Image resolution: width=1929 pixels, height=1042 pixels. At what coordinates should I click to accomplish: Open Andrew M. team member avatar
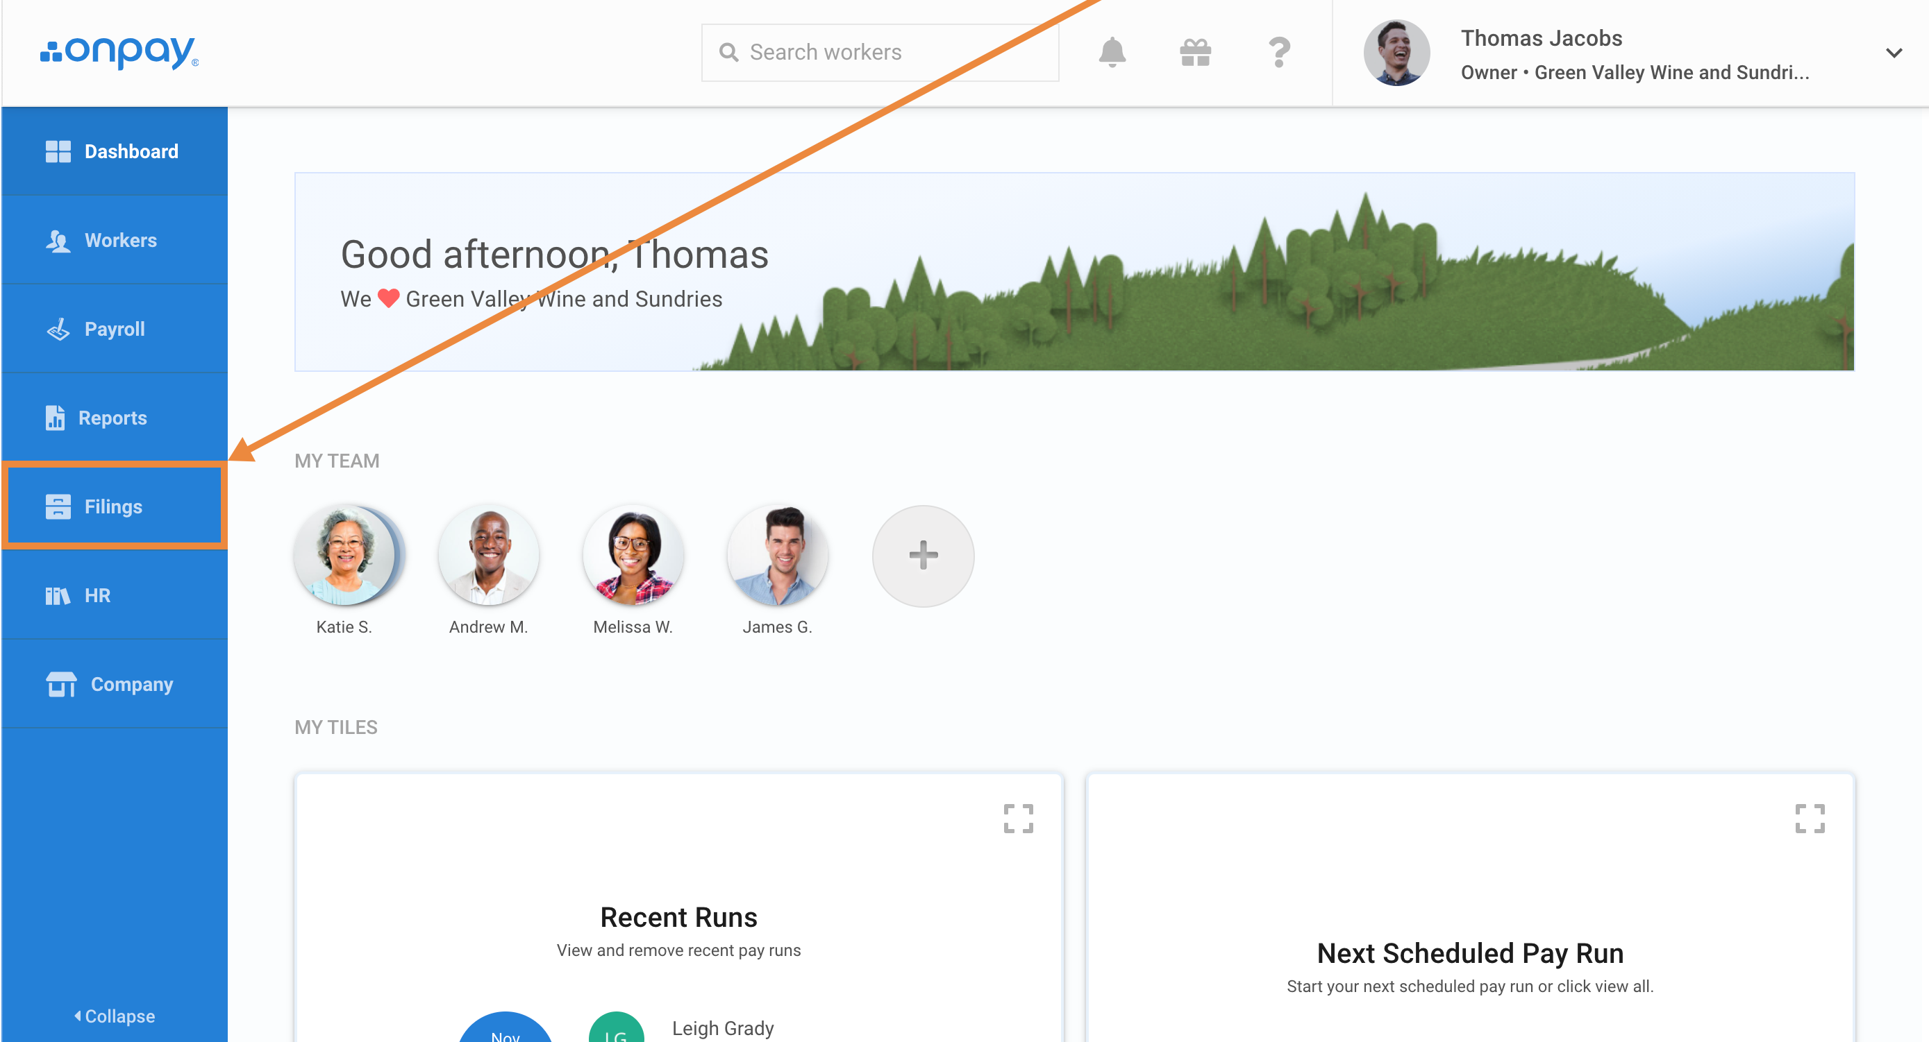pos(489,555)
